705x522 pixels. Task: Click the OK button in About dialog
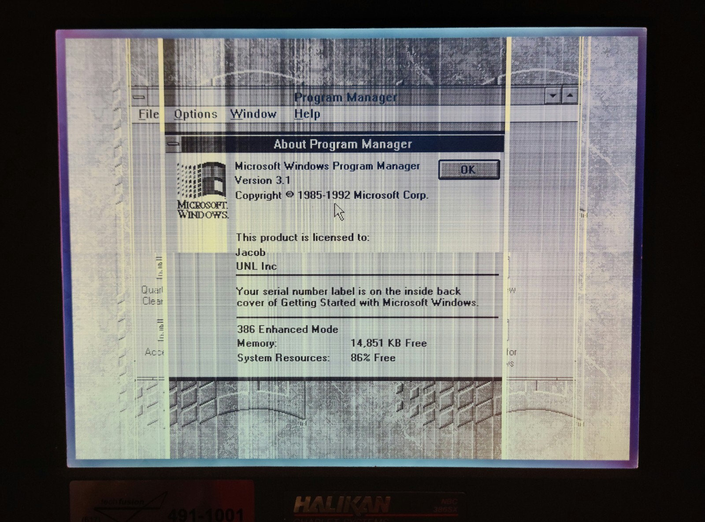pos(469,170)
